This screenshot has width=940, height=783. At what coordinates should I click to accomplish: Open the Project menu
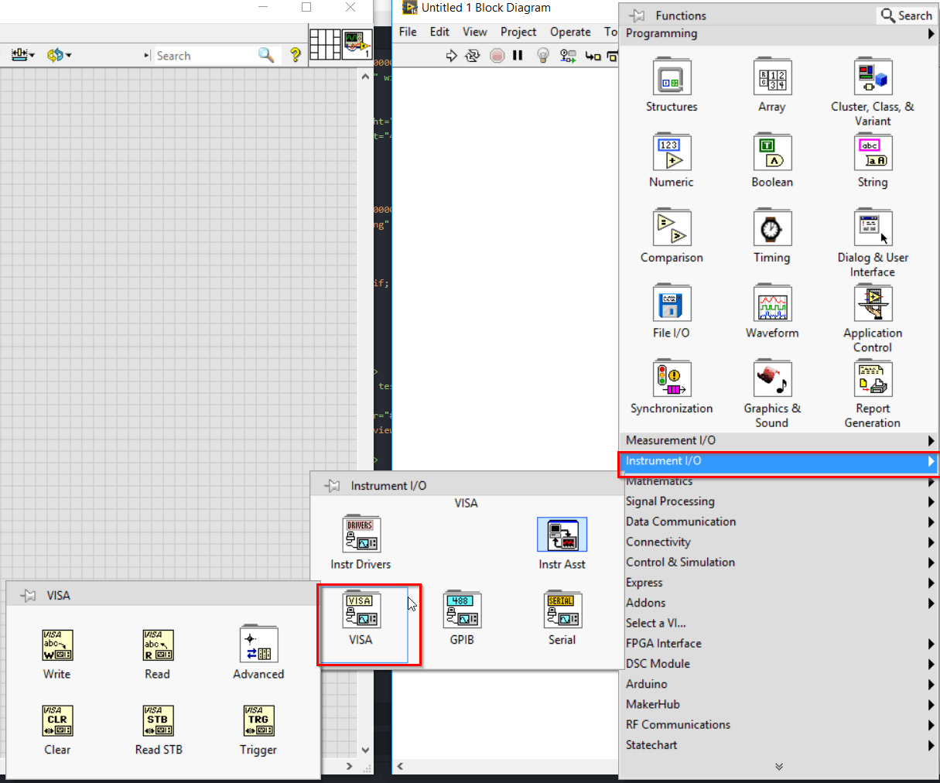point(518,32)
